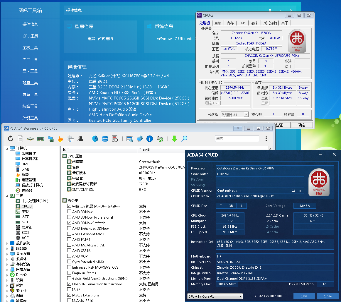
Task: Click the blue globe toolbar icon in AIDA64
Action: coord(95,139)
